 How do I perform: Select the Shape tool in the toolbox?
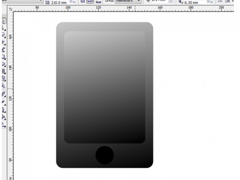coord(4,28)
